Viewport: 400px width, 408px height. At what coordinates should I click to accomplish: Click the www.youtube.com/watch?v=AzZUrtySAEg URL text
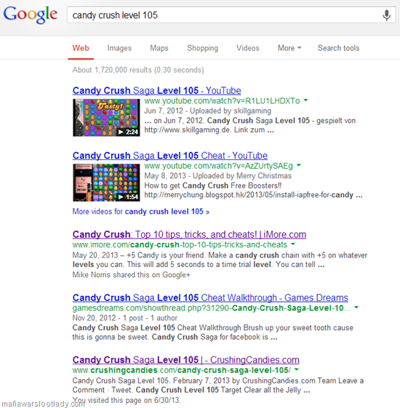(x=219, y=166)
